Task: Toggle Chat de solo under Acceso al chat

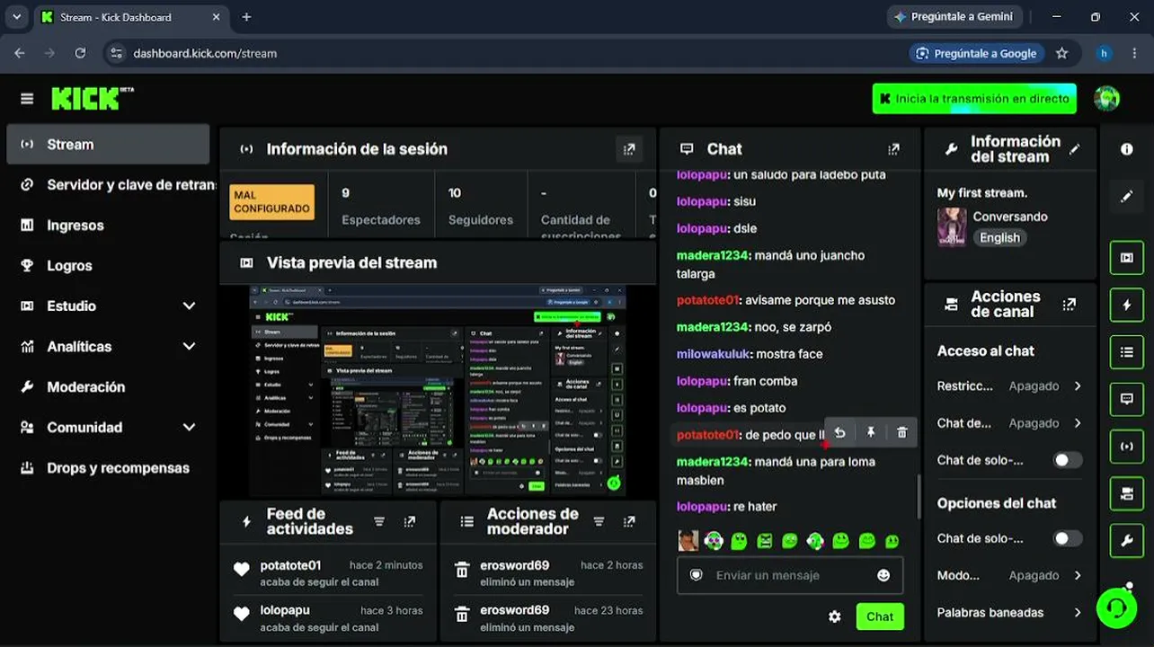Action: coord(1068,460)
